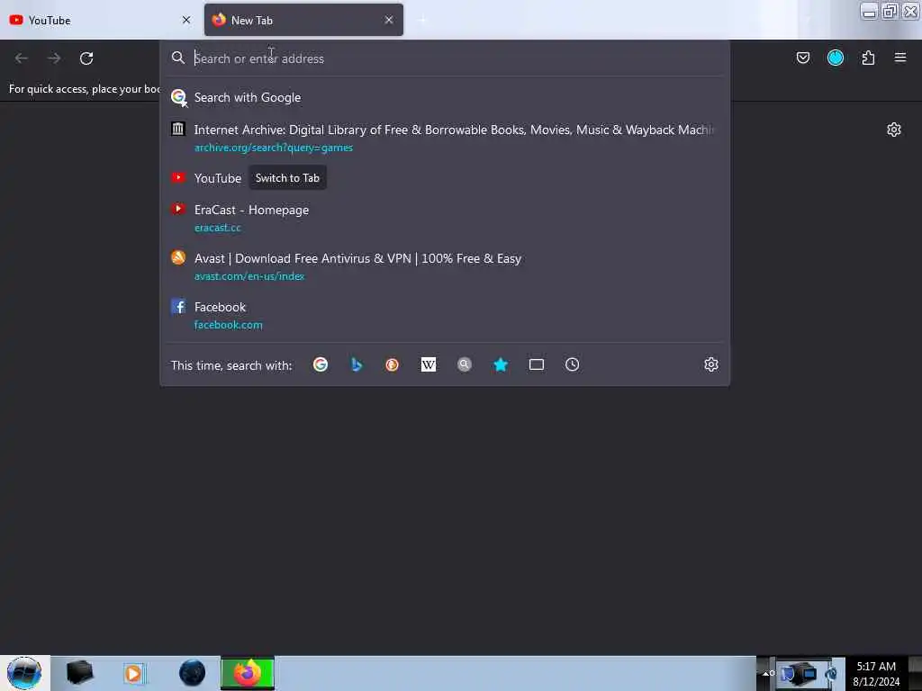
Task: Click the 'This time, search with:' label
Action: (231, 365)
